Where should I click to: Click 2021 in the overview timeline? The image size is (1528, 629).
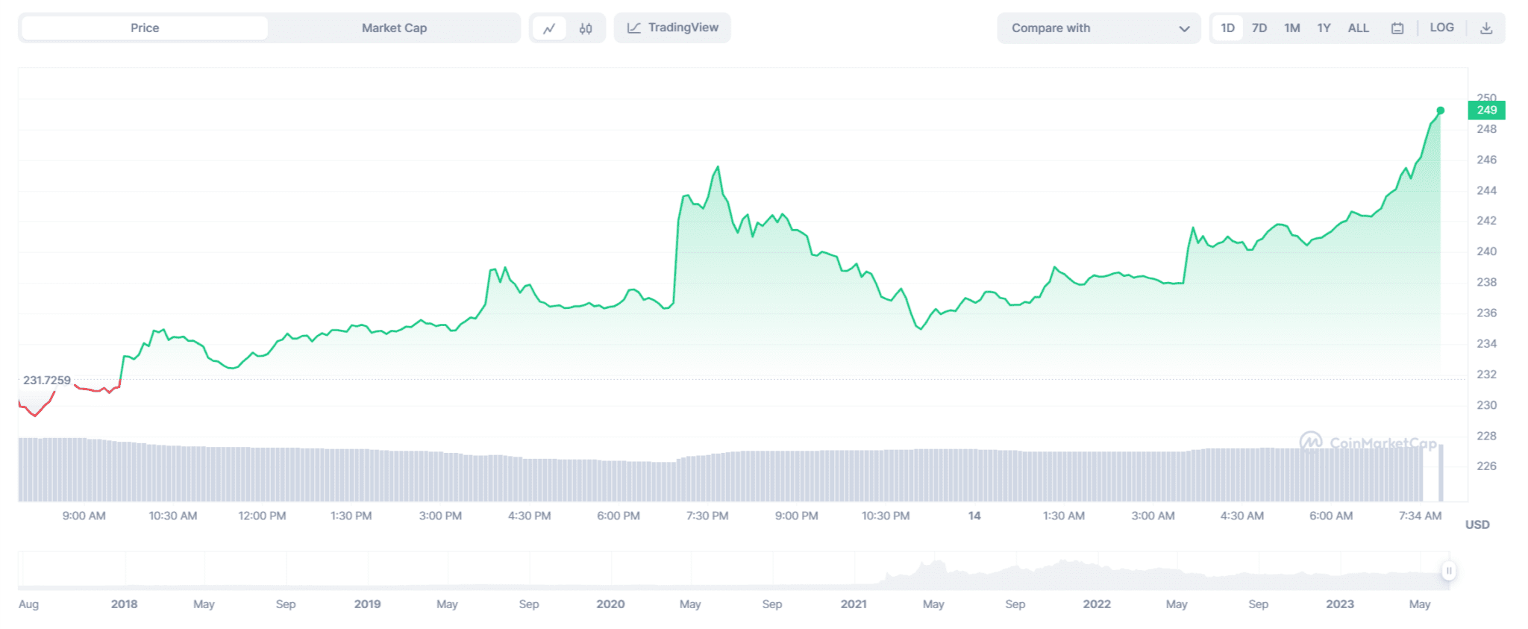coord(854,604)
